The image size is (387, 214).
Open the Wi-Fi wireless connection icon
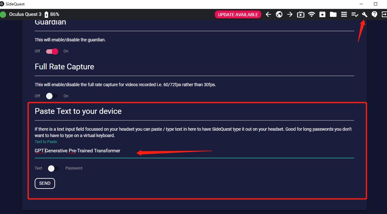tap(312, 14)
